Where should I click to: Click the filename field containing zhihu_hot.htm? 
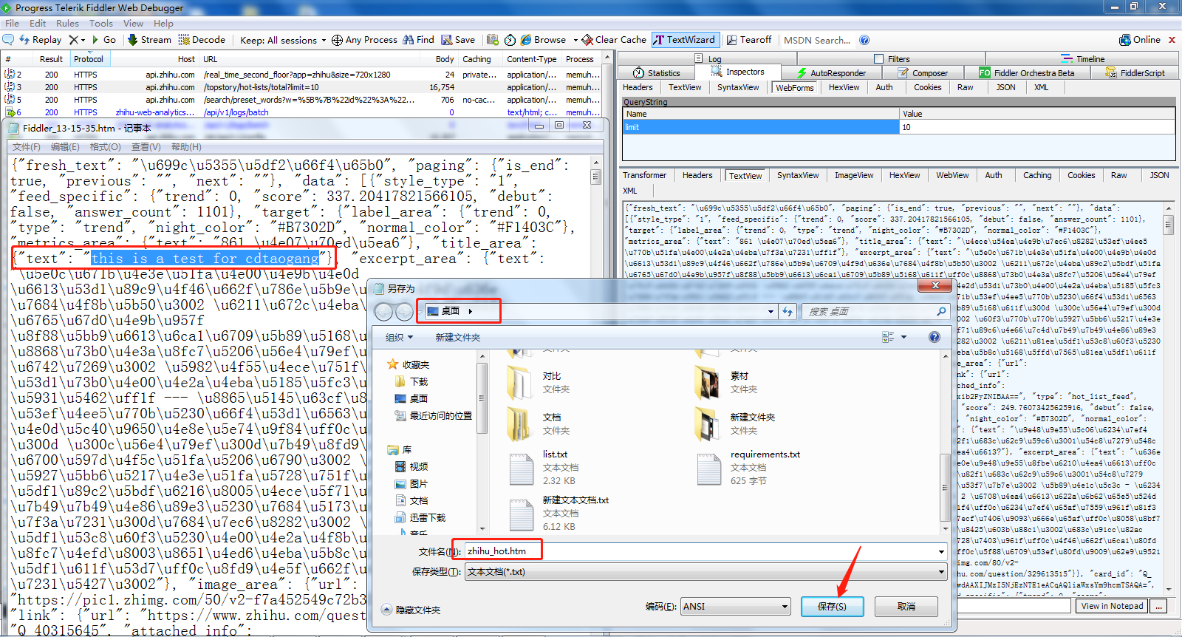[x=702, y=551]
